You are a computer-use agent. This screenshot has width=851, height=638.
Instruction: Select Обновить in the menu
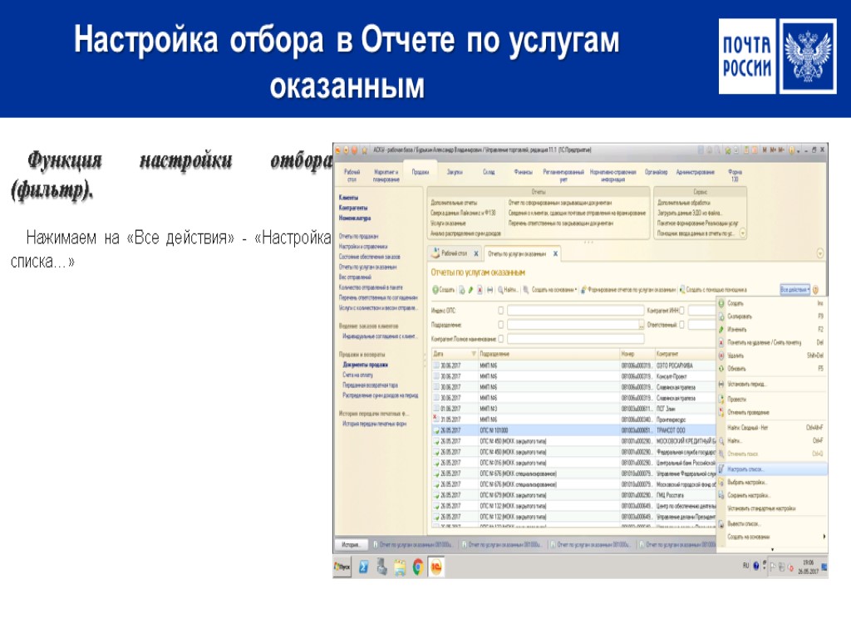click(x=772, y=368)
